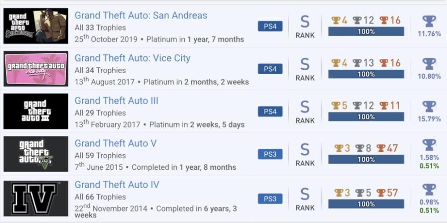
Task: Open the Grand Theft Auto: San Andreas title link
Action: tap(141, 15)
